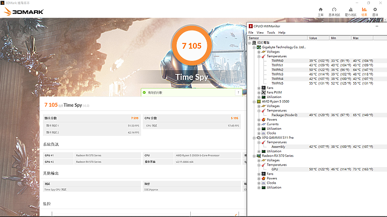
Task: Click the Max column header in HWMonitor
Action: pyautogui.click(x=362, y=38)
